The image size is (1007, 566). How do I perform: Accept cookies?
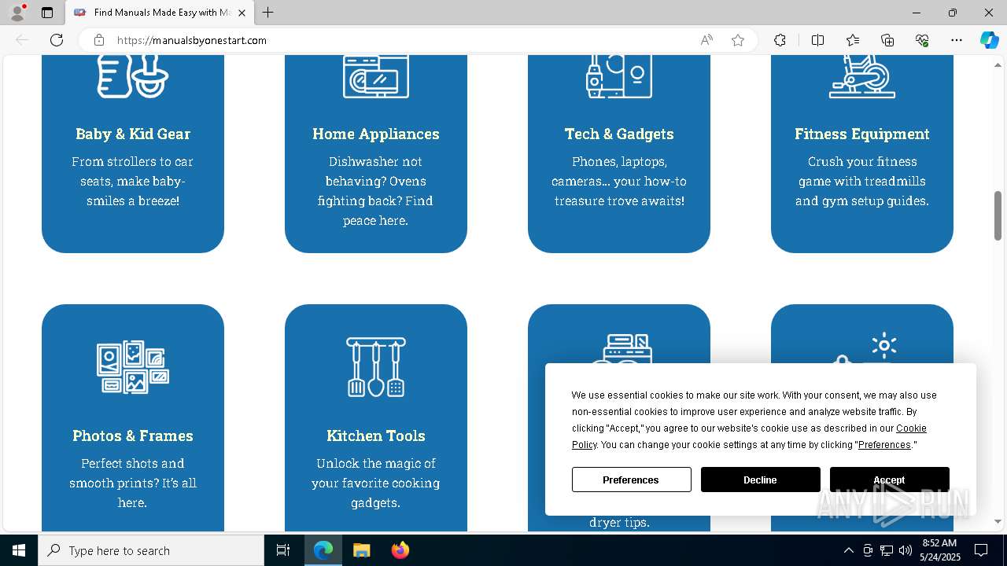click(889, 480)
